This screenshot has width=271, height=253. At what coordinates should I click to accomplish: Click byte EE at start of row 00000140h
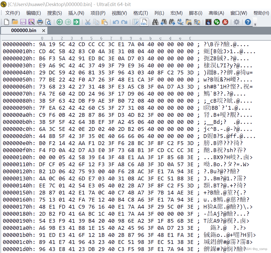[x=42, y=186]
